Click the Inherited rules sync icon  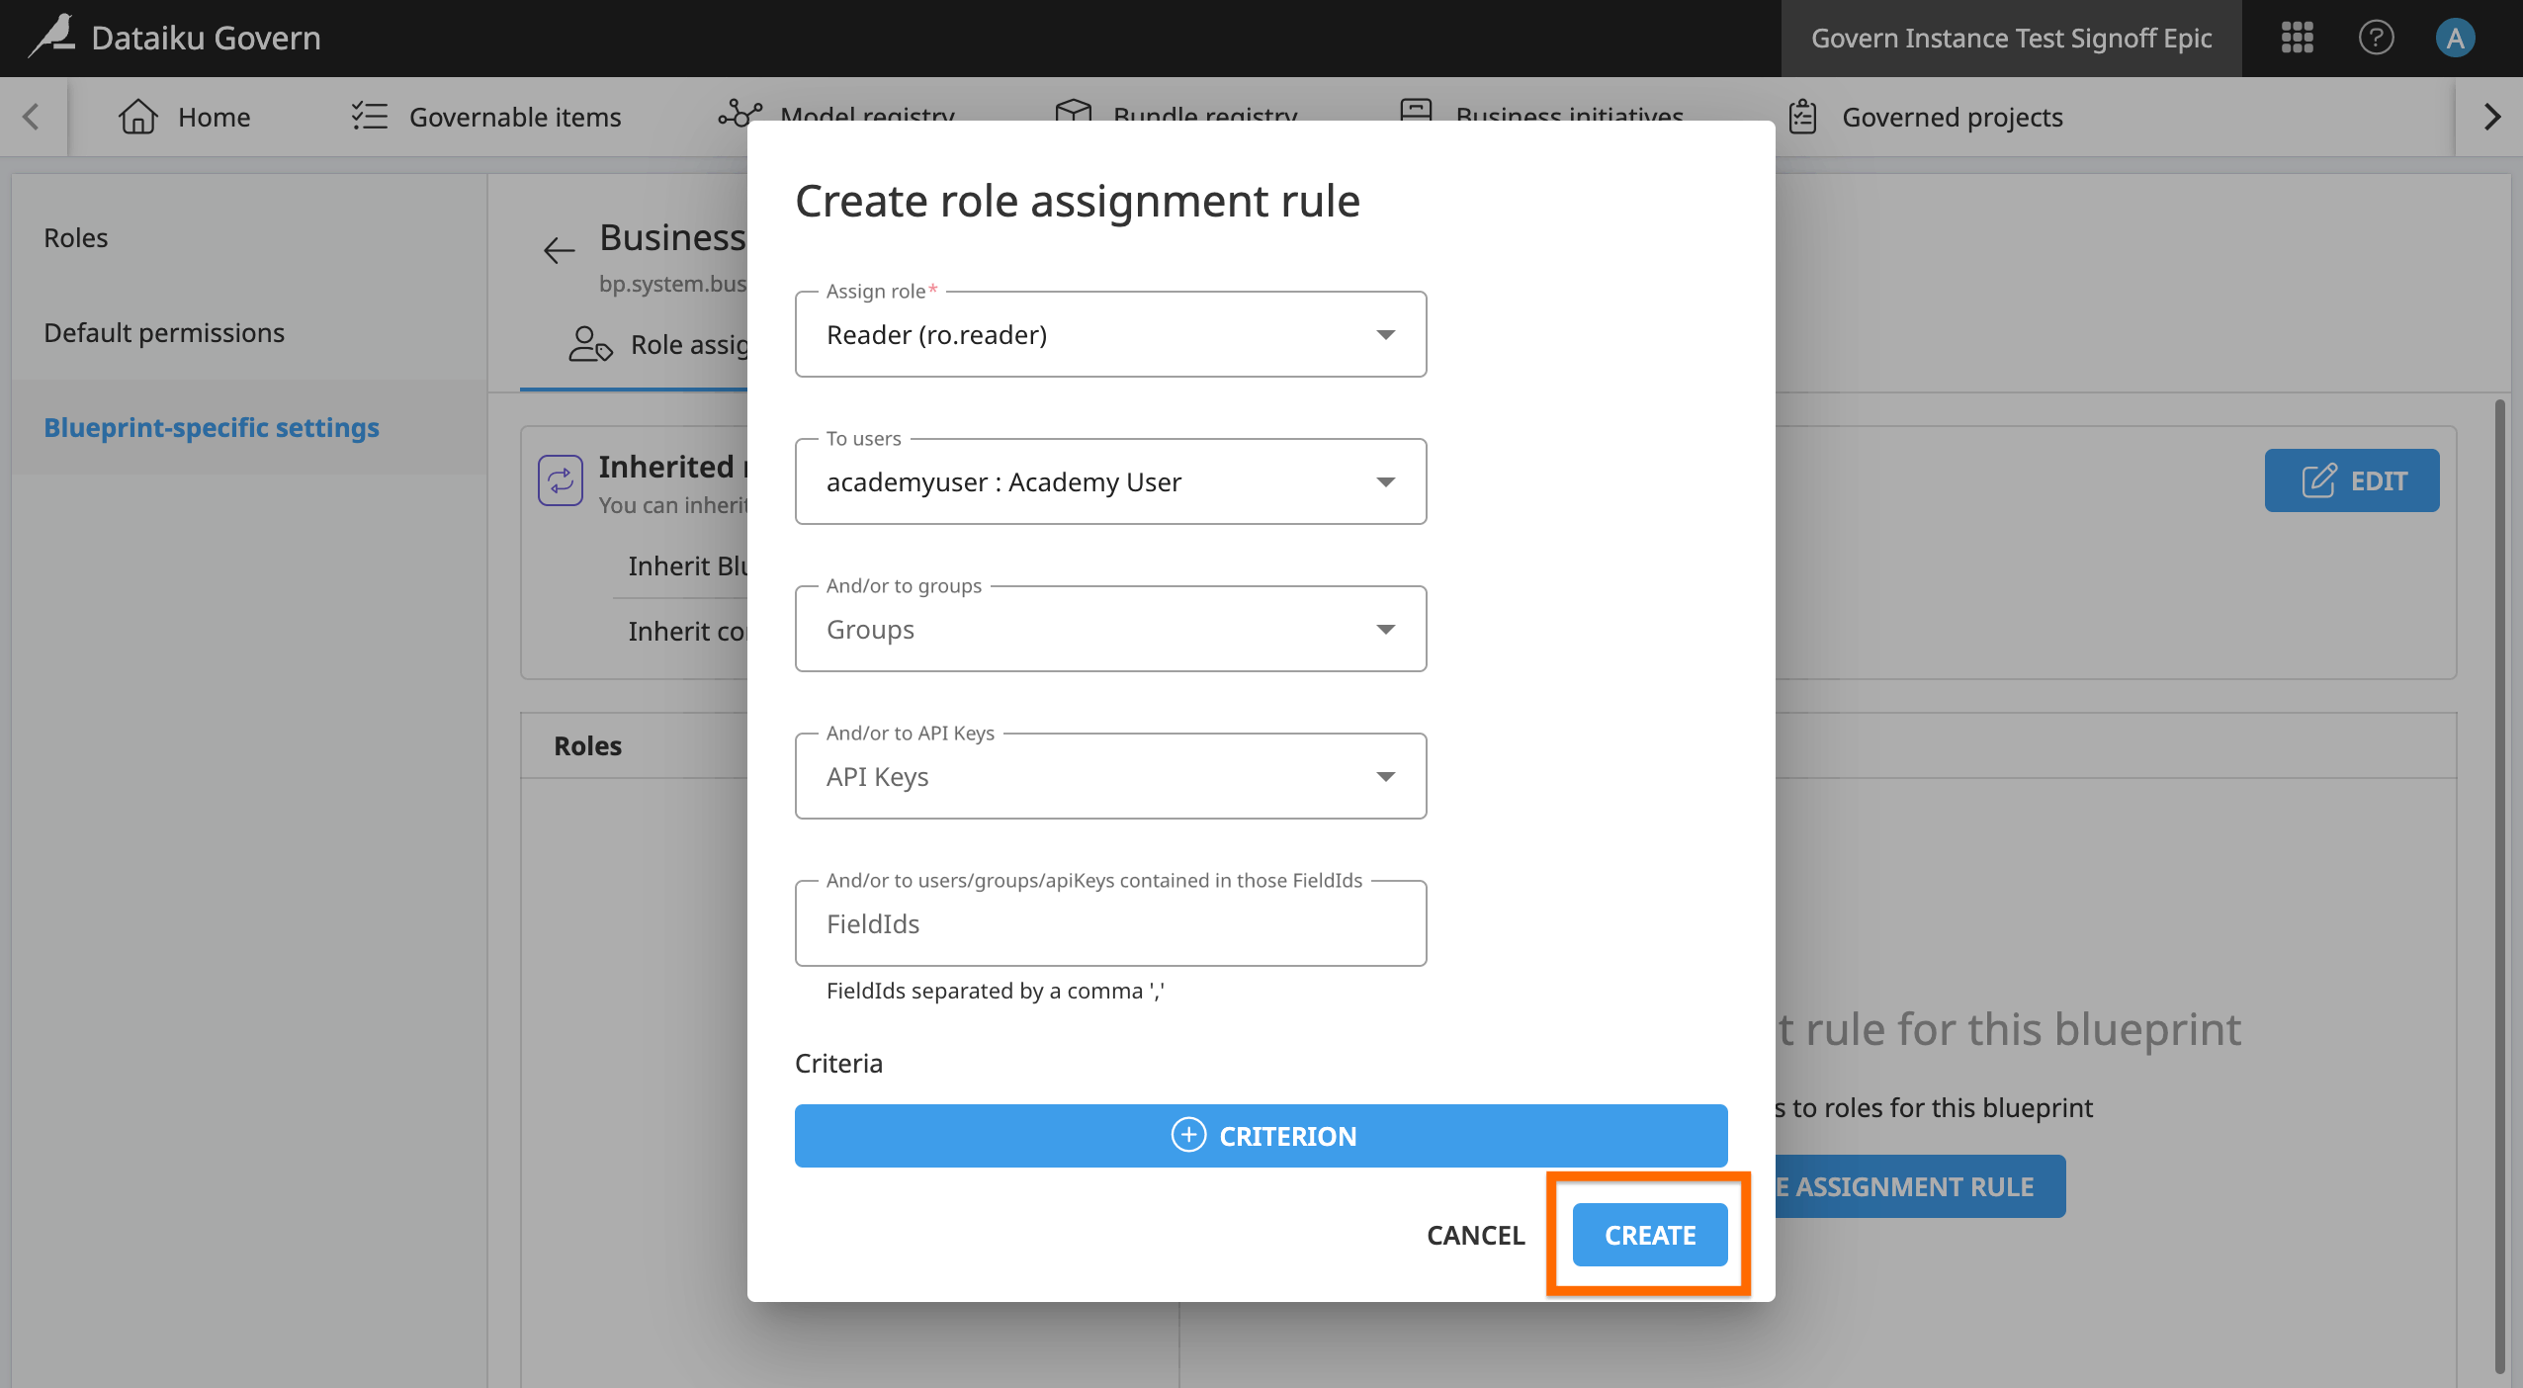pyautogui.click(x=561, y=480)
